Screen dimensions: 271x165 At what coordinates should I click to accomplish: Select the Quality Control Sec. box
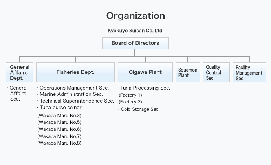coord(216,72)
